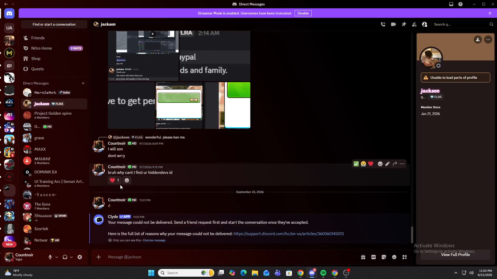Close the Streamer Mode banner

[x=490, y=13]
